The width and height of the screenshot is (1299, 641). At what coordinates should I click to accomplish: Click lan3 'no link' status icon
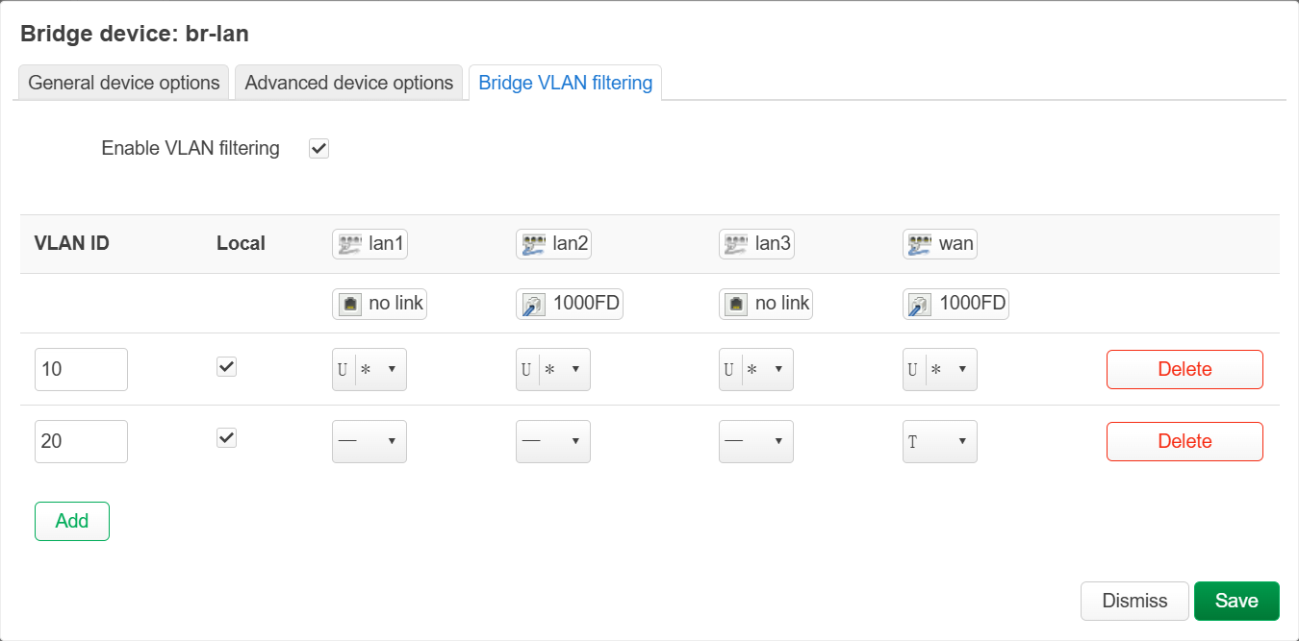[766, 304]
